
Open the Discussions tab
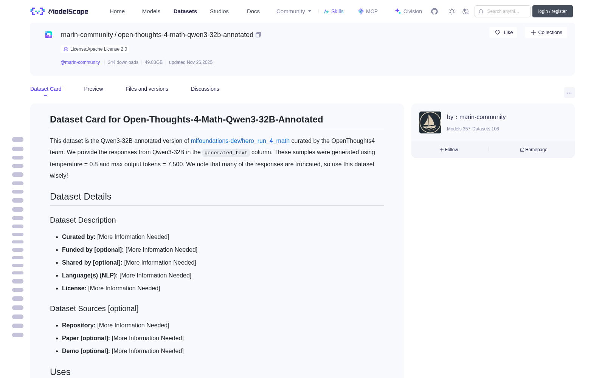coord(205,89)
